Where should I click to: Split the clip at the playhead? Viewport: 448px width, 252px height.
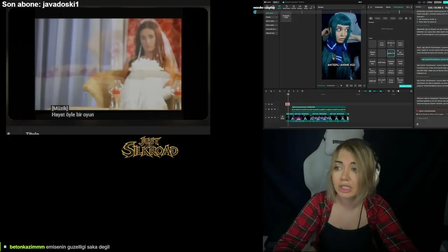pyautogui.click(x=289, y=91)
